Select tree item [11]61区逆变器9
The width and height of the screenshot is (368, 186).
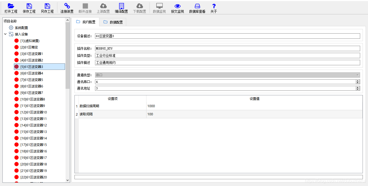point(32,106)
